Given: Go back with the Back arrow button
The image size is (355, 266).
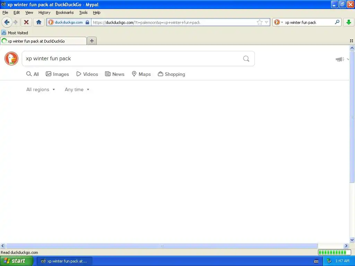Looking at the screenshot, I should tap(7, 22).
